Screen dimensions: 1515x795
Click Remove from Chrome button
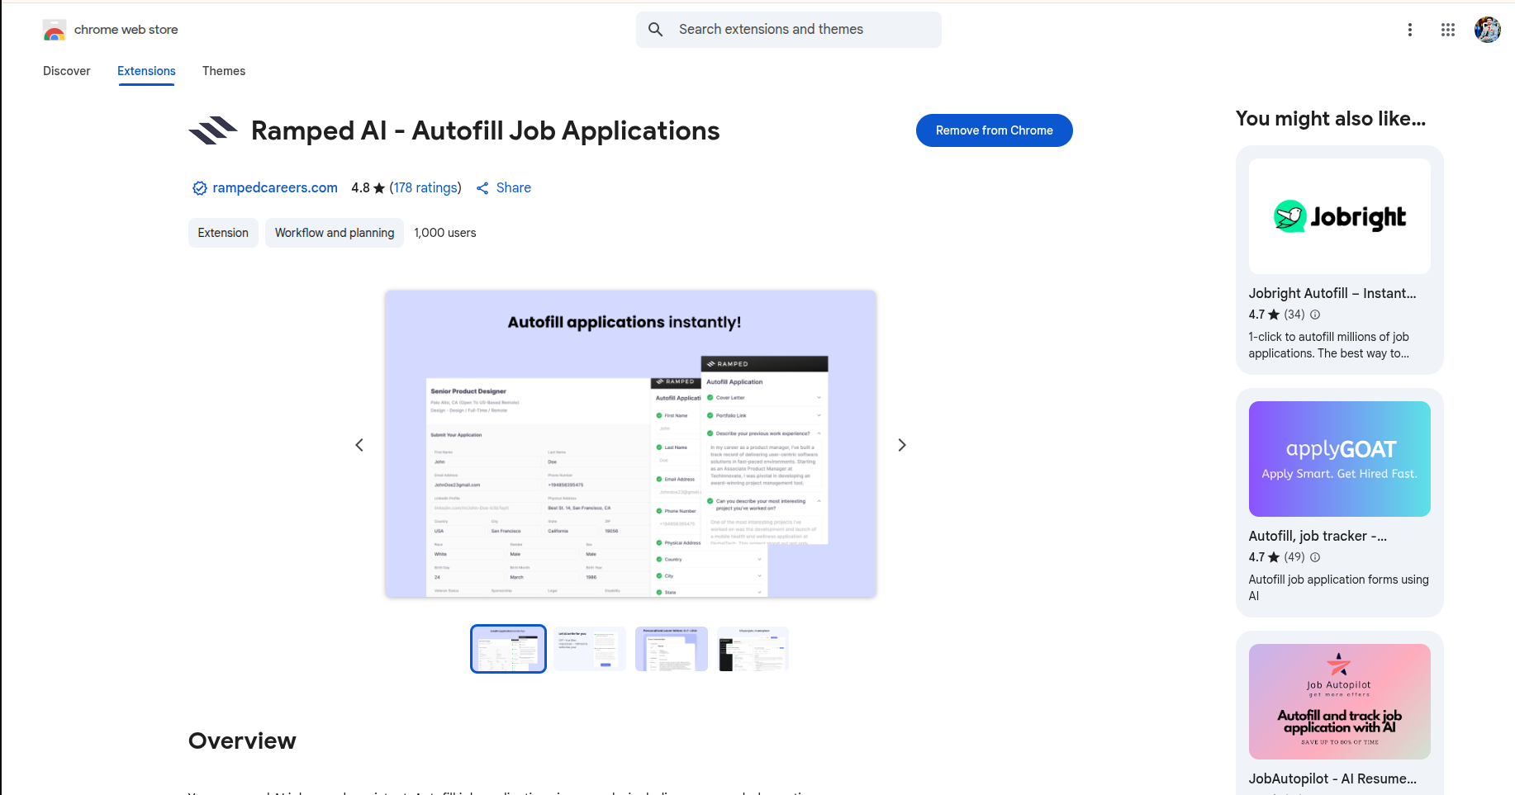994,130
